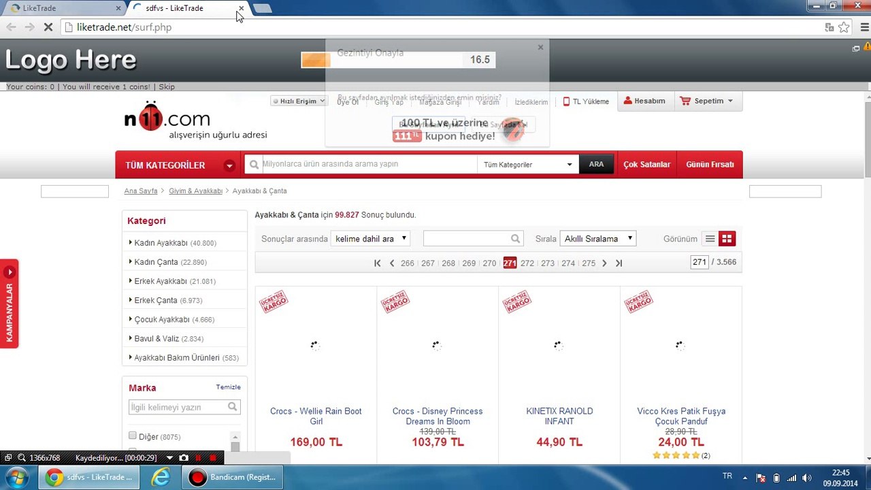Screen dimensions: 871x490
Task: Click the within-results search input field
Action: (x=467, y=238)
